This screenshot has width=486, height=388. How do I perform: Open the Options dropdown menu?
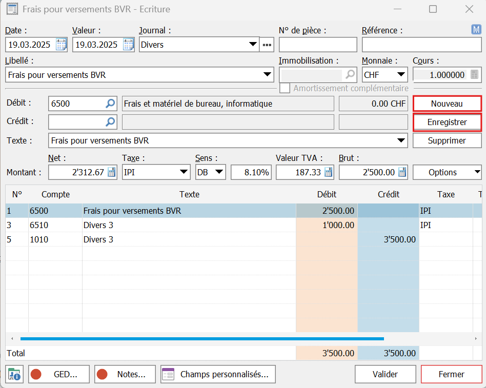447,173
